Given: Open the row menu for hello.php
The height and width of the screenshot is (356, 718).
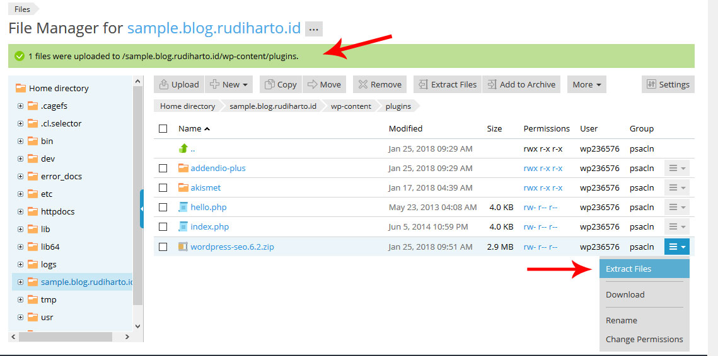Looking at the screenshot, I should pos(677,208).
